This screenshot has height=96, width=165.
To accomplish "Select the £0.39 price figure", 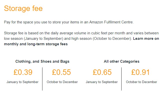I will [x=23, y=72].
